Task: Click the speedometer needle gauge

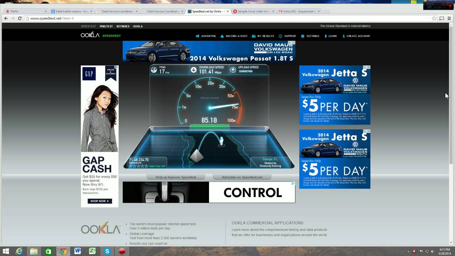Action: (x=209, y=102)
